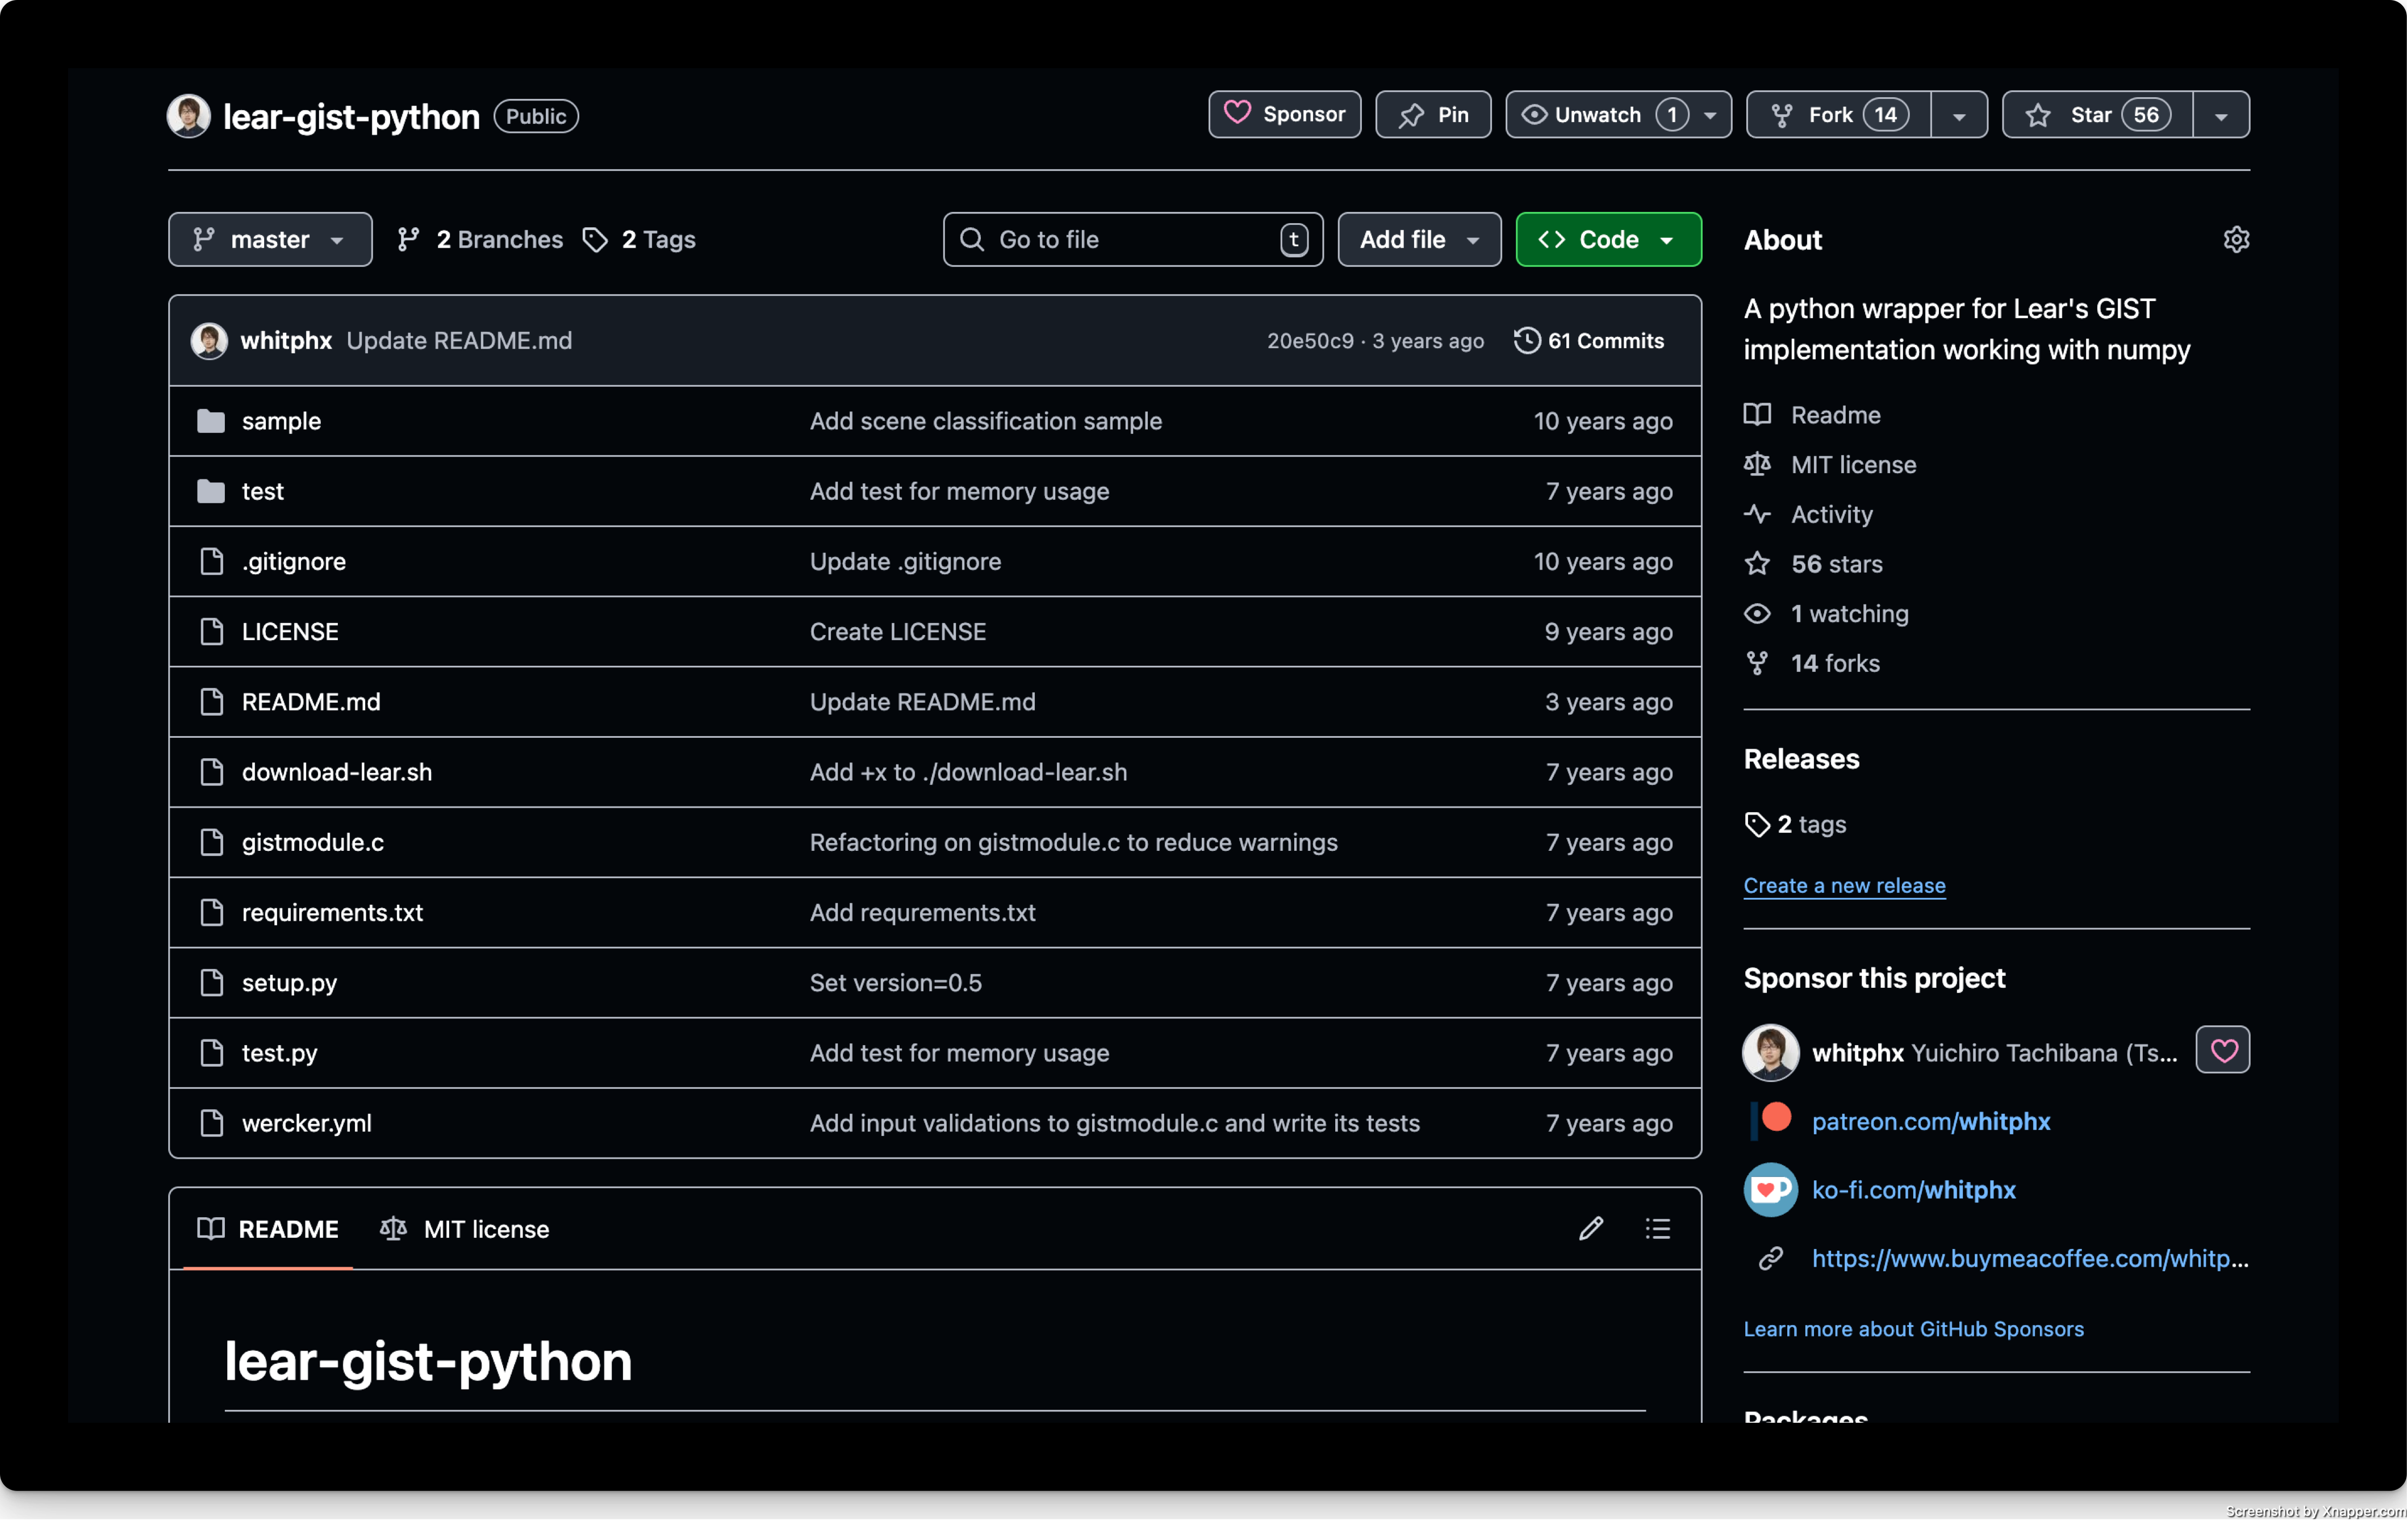Expand the Add file dropdown
Screen dimensions: 2408x1520
tap(1419, 240)
